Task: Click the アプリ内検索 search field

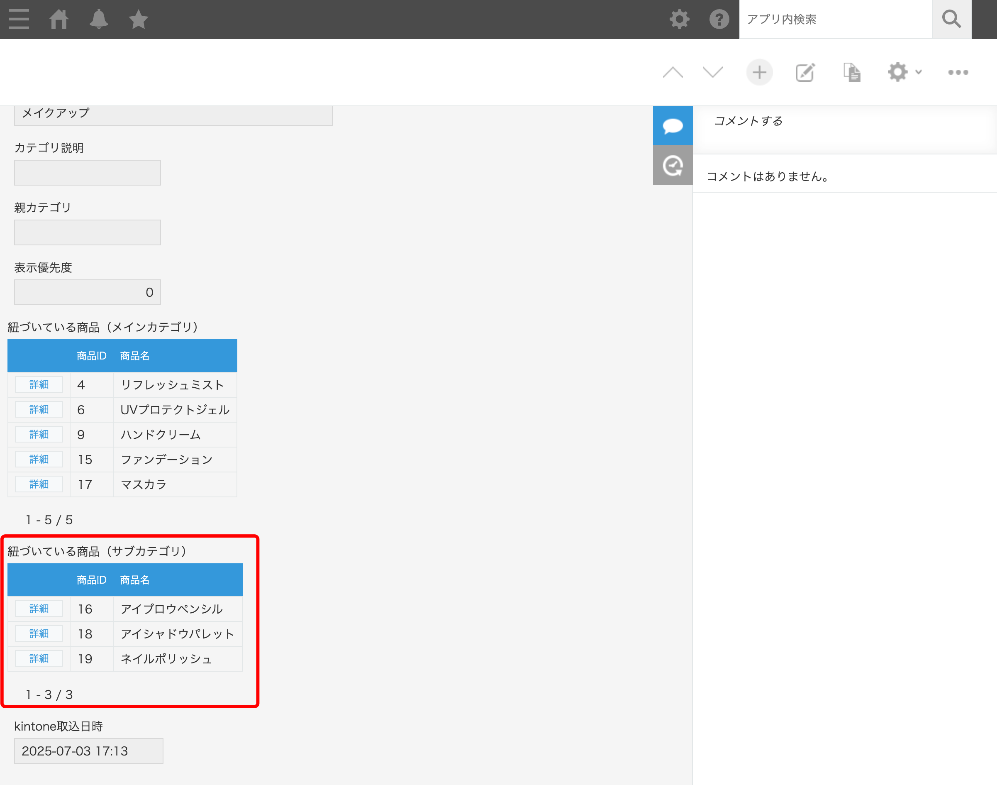Action: pos(835,19)
